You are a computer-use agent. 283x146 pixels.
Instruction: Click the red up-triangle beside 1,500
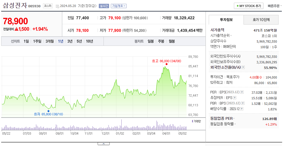click(x=17, y=29)
